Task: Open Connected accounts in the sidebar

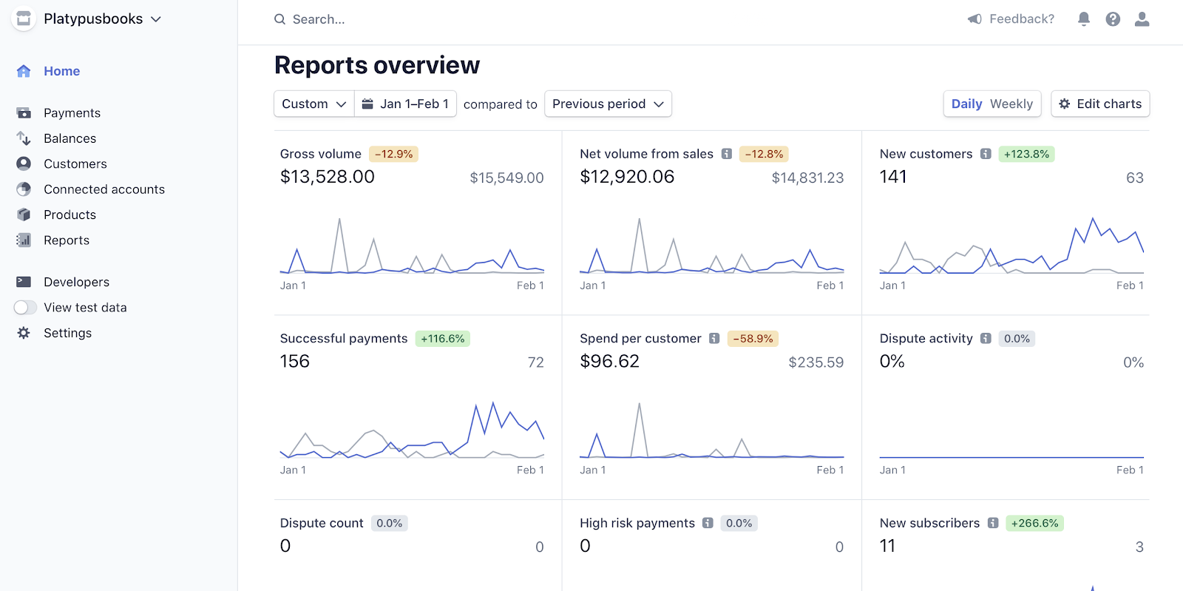Action: pyautogui.click(x=104, y=189)
